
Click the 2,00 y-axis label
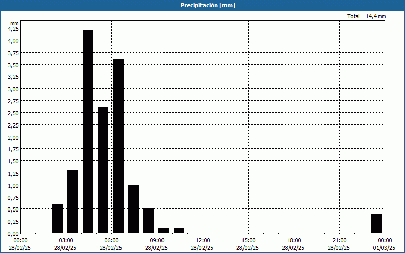(x=13, y=137)
